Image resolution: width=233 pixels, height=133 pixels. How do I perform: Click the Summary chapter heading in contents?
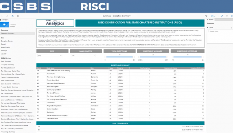coord(4,30)
